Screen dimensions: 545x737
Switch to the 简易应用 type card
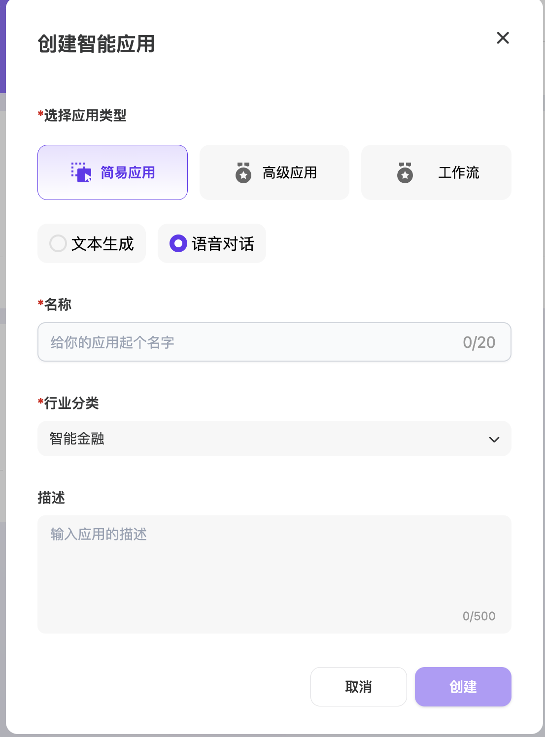click(x=113, y=172)
